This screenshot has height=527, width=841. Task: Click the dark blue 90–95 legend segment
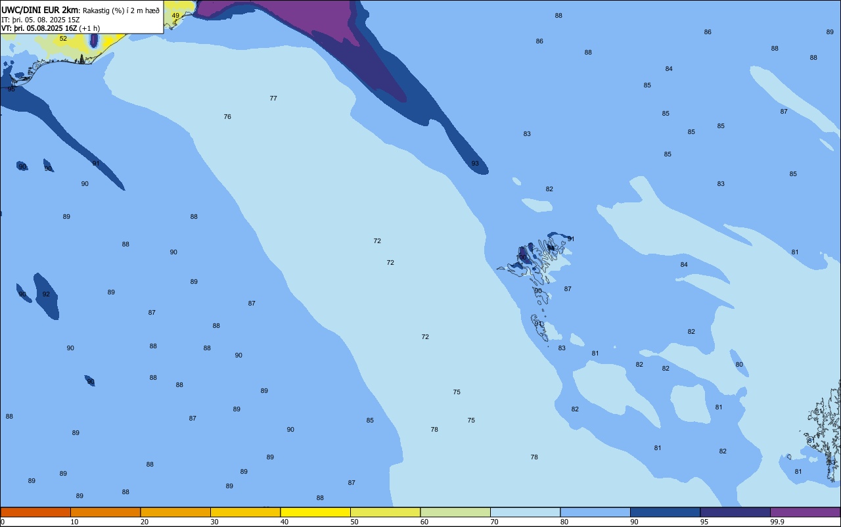pyautogui.click(x=665, y=512)
